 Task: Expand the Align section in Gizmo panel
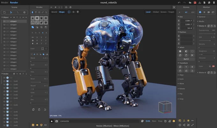181,75
